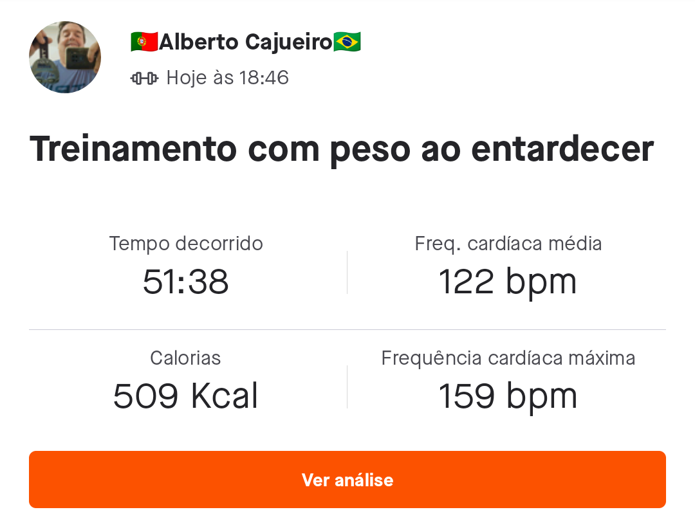Open the athlete name Alberto Cajueiro
This screenshot has width=695, height=521.
tap(246, 42)
